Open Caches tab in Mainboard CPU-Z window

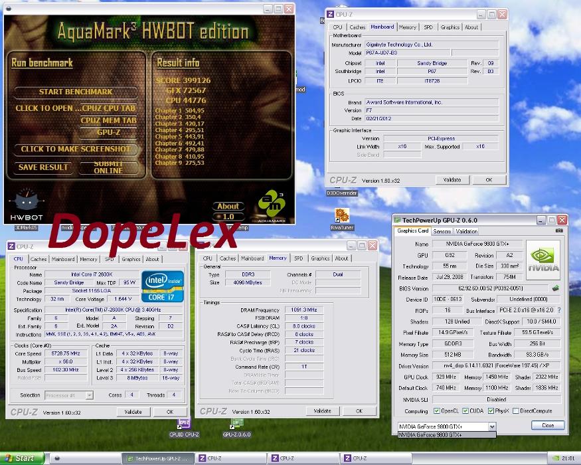tap(357, 27)
